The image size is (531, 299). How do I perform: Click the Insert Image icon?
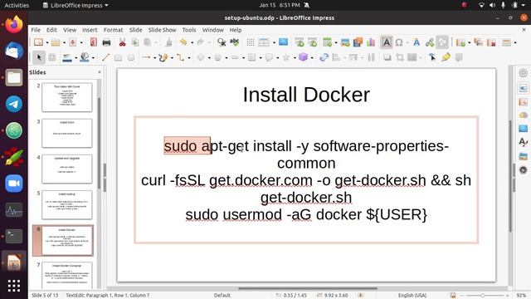coord(345,42)
